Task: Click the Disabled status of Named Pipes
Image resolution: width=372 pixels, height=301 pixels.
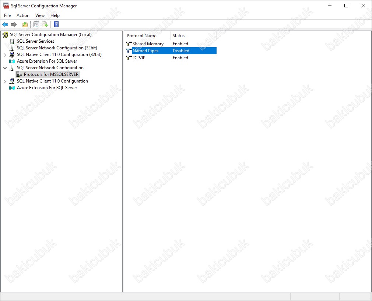Action: [x=181, y=51]
